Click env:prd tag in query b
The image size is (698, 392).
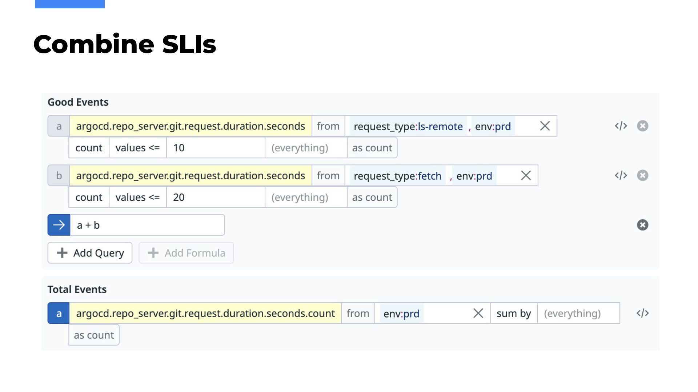pyautogui.click(x=474, y=176)
